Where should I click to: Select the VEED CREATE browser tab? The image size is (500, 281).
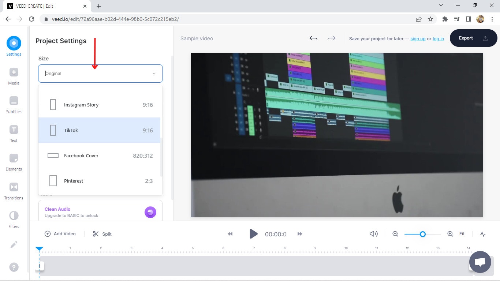47,6
